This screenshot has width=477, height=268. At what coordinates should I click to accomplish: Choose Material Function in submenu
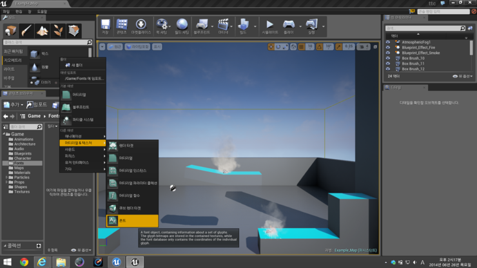tap(132, 196)
